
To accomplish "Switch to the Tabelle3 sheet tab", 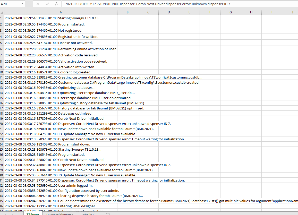I will [x=87, y=214].
